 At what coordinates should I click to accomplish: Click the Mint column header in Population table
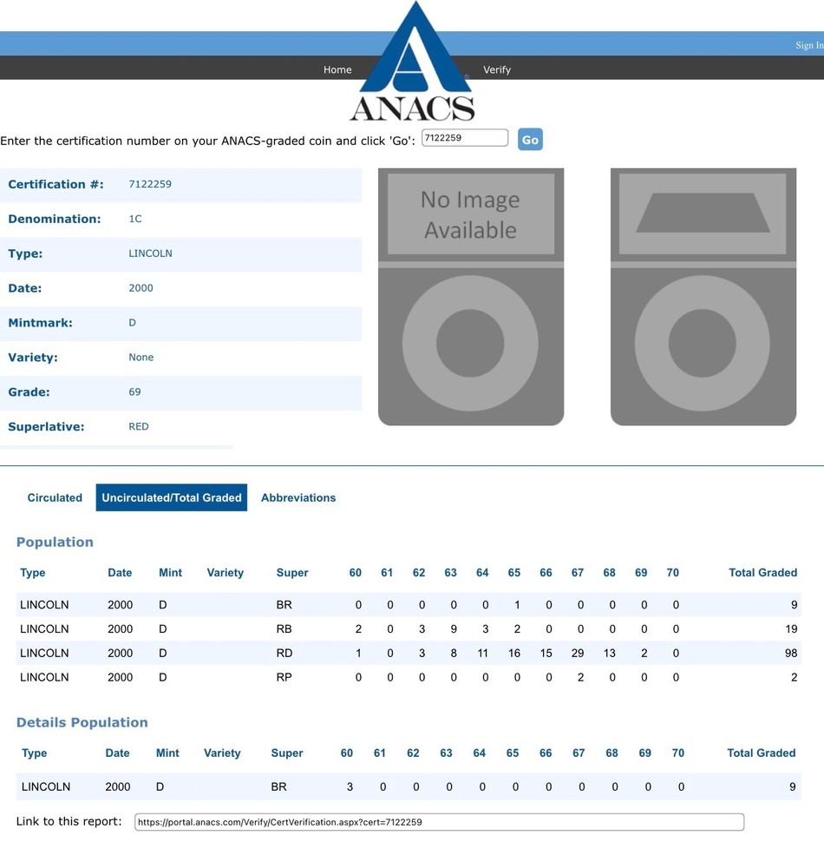click(170, 572)
